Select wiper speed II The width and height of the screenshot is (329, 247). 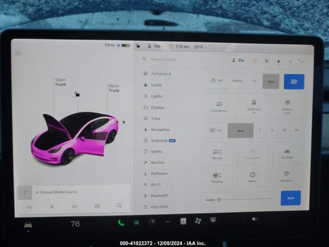coord(272,130)
